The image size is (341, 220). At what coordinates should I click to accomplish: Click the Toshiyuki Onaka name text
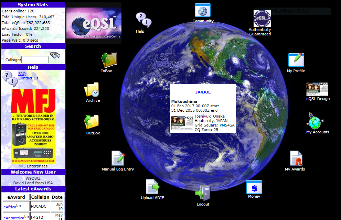(210, 116)
